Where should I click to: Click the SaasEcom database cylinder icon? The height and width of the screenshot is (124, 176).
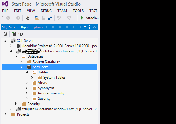[x=29, y=67]
